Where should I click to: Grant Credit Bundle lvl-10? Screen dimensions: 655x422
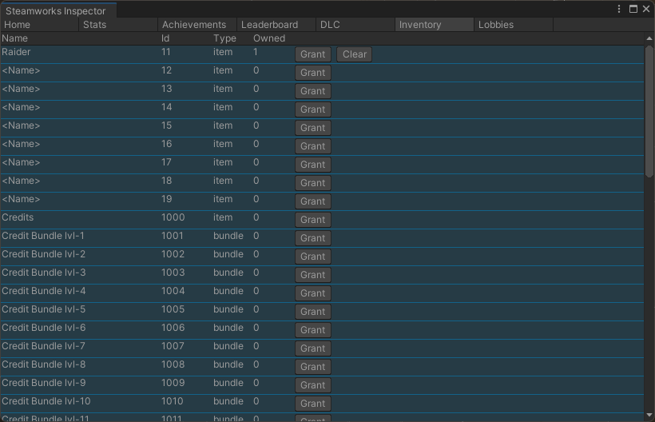(313, 404)
